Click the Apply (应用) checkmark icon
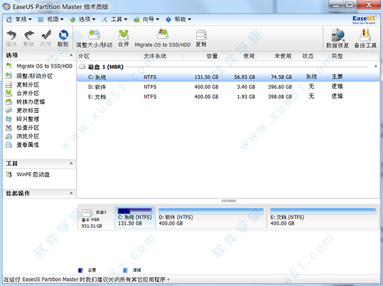 click(x=45, y=38)
